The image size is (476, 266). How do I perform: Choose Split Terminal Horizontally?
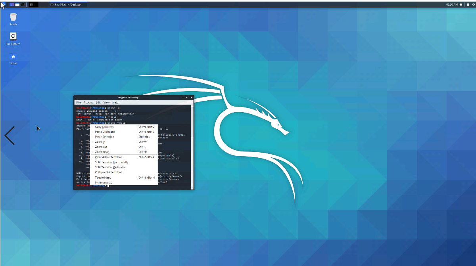coord(124,162)
